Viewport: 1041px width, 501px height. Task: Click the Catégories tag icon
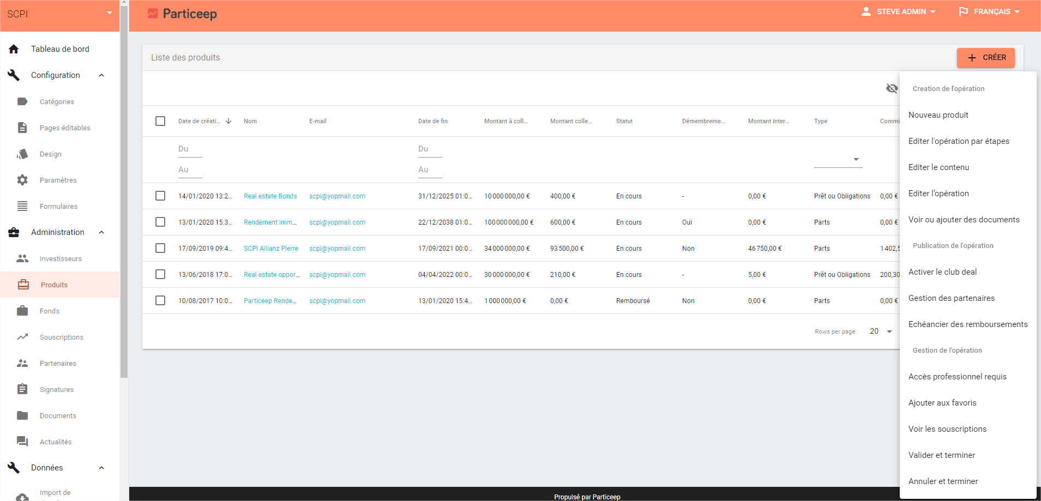coord(22,101)
